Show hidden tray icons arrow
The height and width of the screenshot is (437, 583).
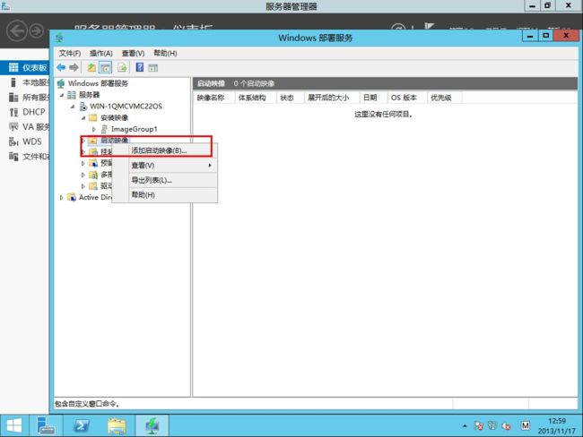point(465,426)
